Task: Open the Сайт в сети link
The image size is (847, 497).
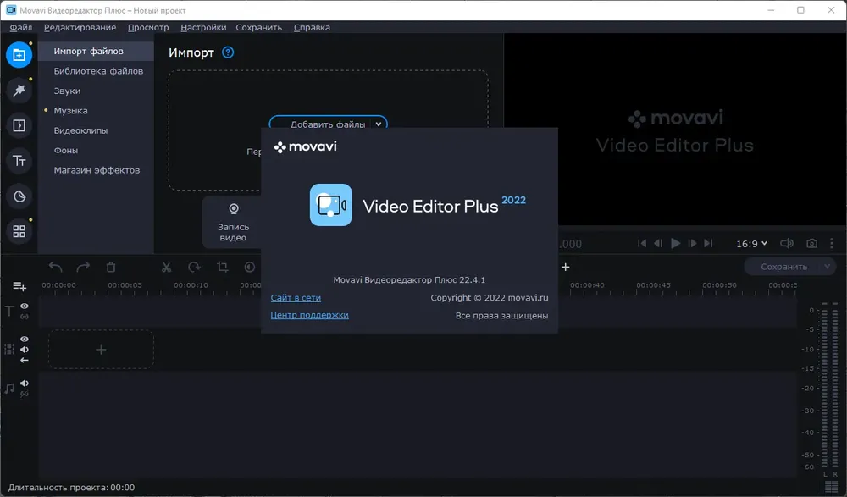Action: coord(296,298)
